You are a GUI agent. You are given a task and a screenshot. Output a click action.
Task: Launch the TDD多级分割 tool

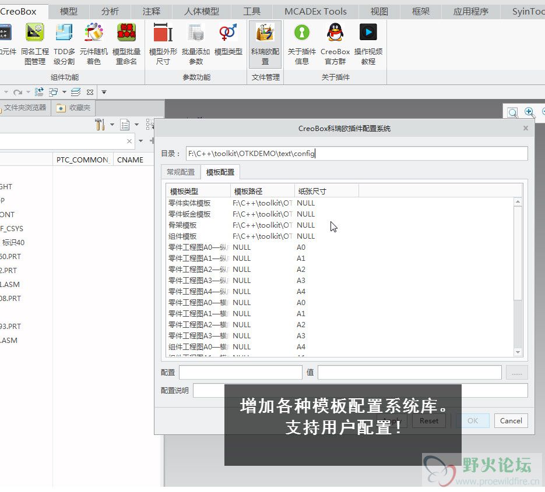coord(64,44)
